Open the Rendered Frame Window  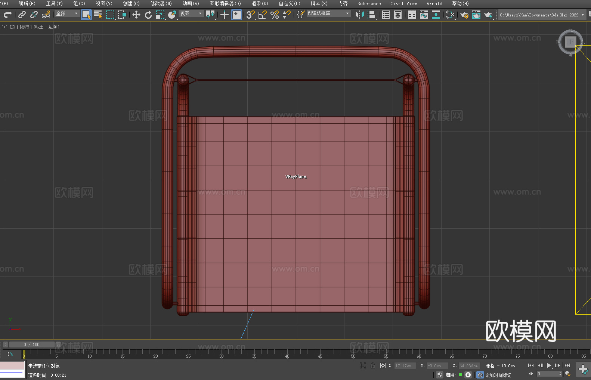[476, 15]
